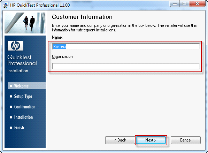
Task: Select the Setup Type step
Action: pyautogui.click(x=23, y=96)
